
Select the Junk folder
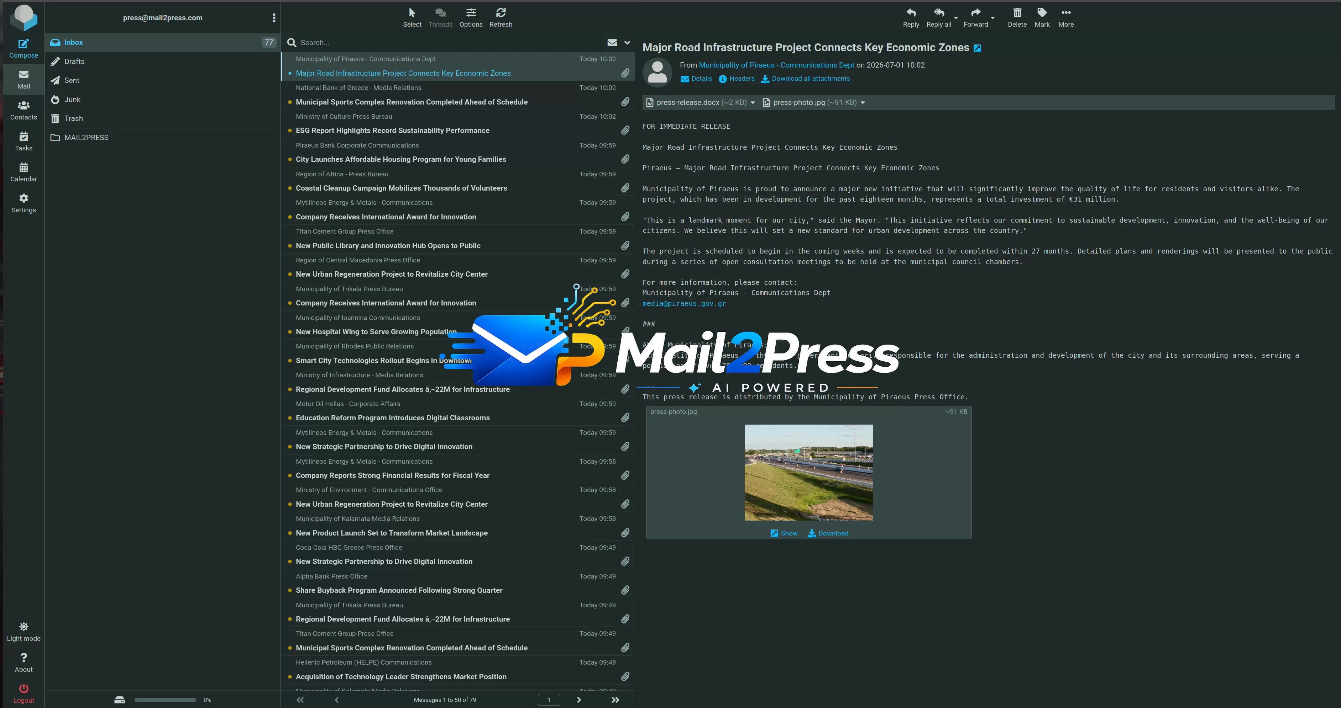(x=162, y=99)
